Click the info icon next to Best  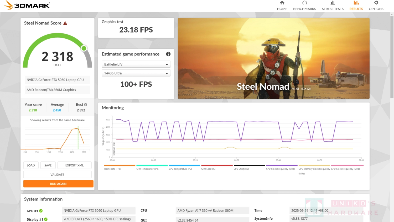point(85,104)
